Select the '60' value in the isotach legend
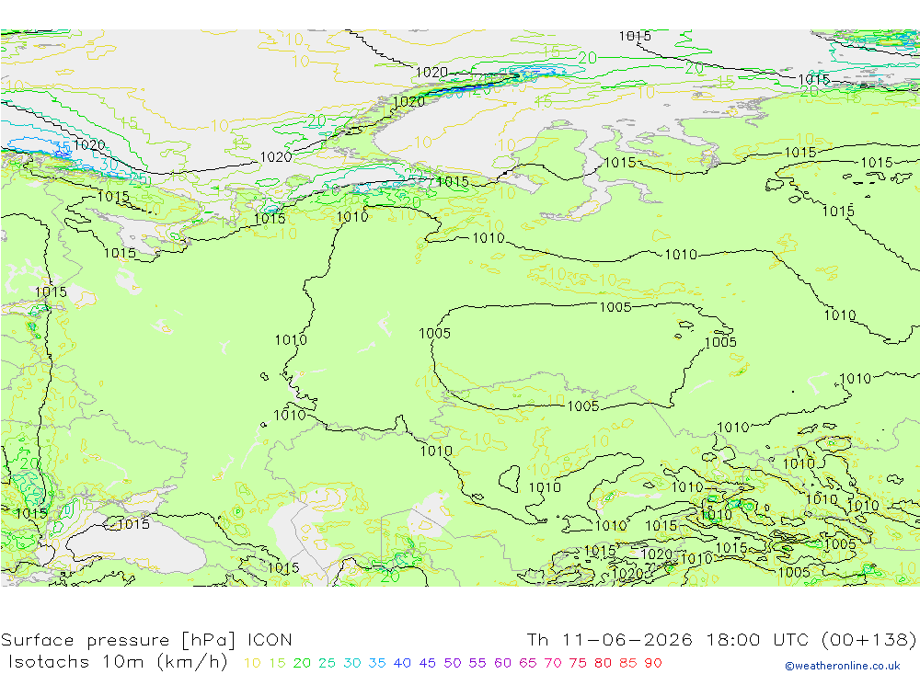The height and width of the screenshot is (674, 920). coord(502,663)
